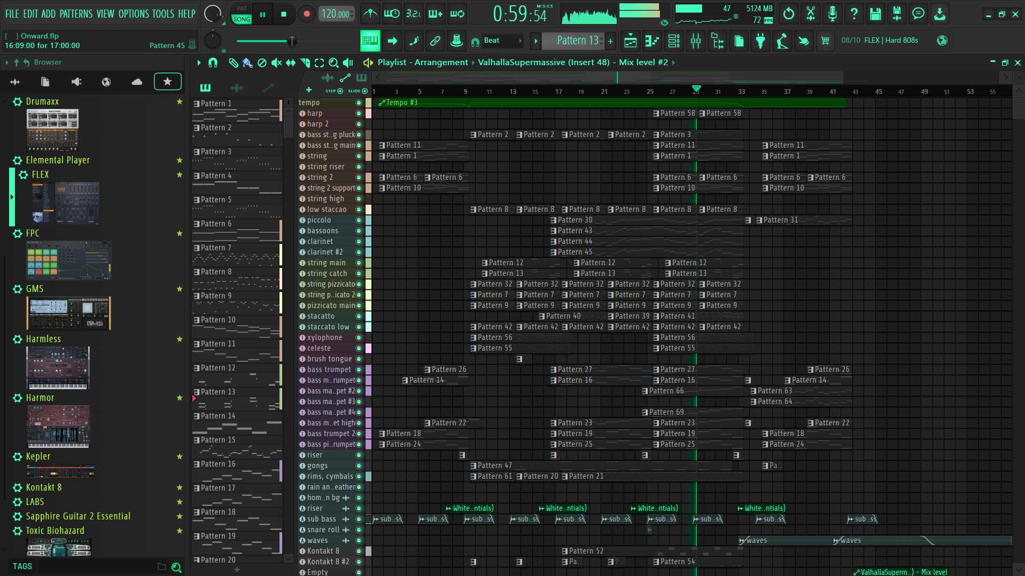Open the PATTERNS menu
This screenshot has width=1025, height=576.
pyautogui.click(x=76, y=14)
